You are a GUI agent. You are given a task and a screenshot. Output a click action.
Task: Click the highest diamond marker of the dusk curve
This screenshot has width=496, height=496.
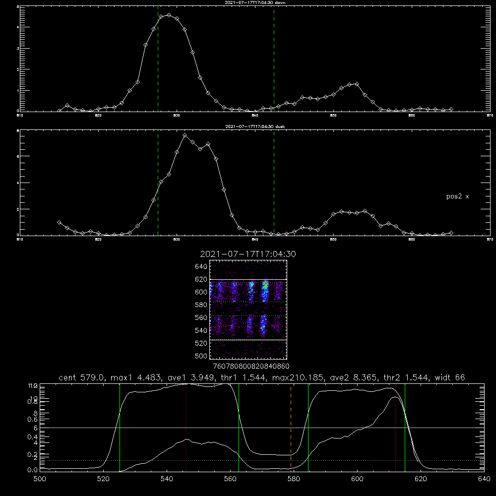coord(185,135)
